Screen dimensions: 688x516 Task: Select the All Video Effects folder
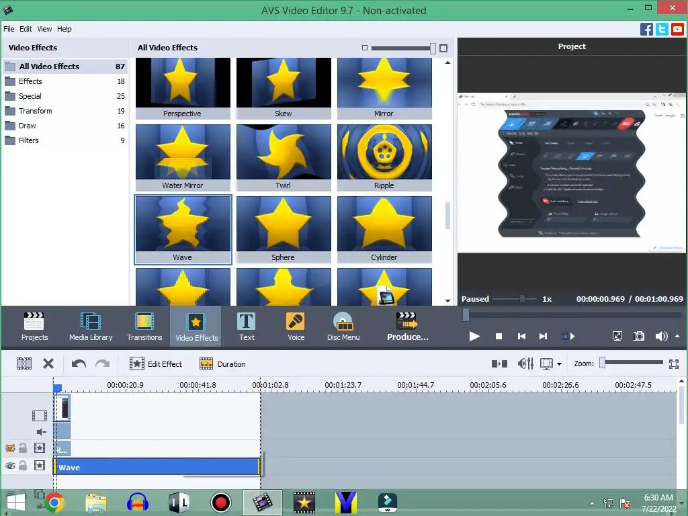tap(65, 67)
